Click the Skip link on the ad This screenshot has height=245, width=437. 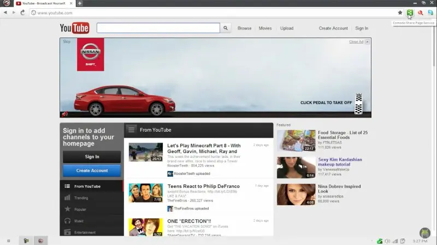[67, 41]
